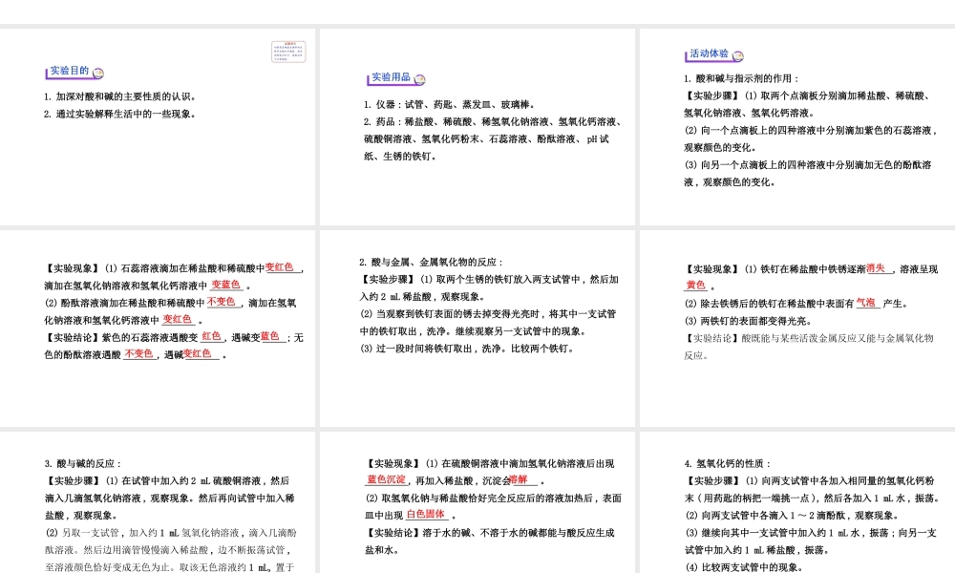
Task: Click the red answer 白色固体
Action: (426, 514)
